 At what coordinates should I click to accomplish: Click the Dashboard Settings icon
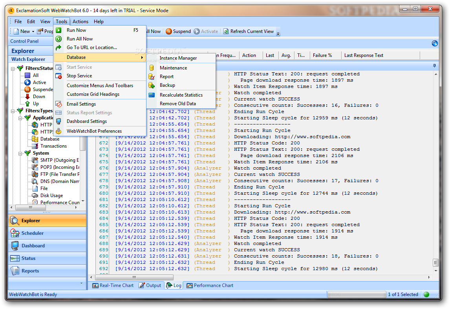point(59,121)
